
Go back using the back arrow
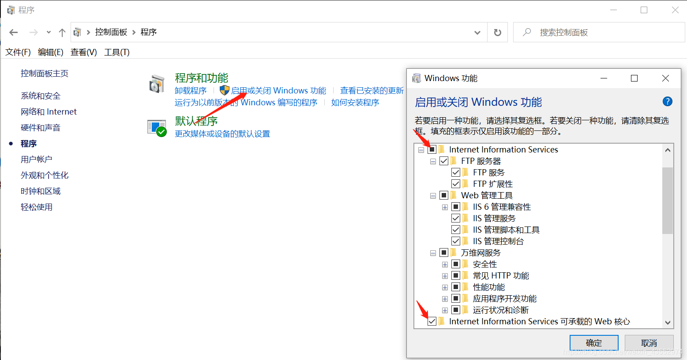(14, 32)
